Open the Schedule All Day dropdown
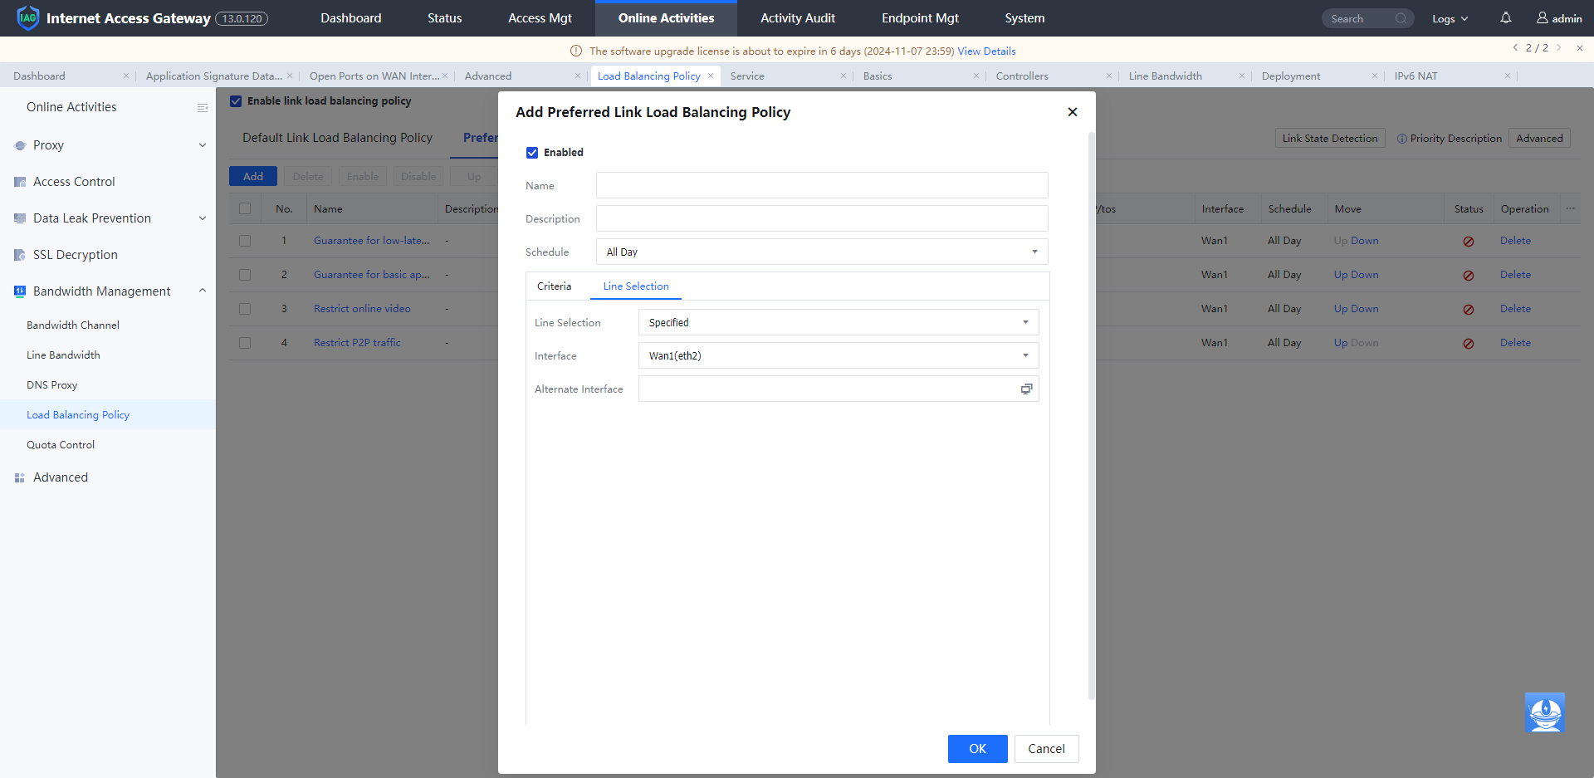 click(821, 252)
